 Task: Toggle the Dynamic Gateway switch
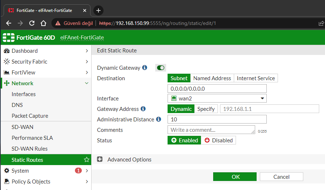coord(161,68)
